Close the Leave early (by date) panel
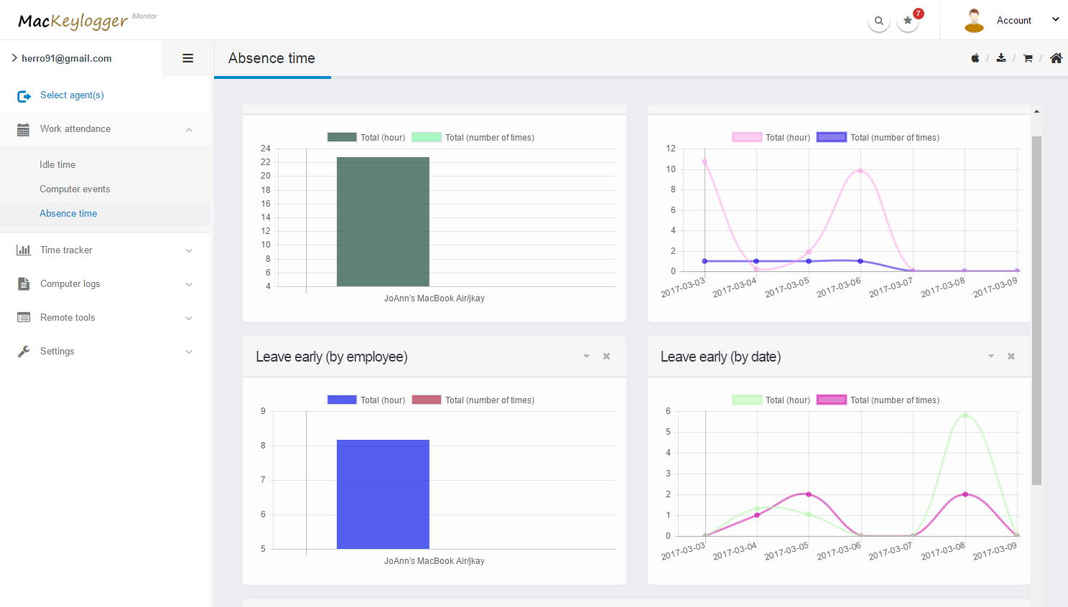1068x607 pixels. (1011, 357)
